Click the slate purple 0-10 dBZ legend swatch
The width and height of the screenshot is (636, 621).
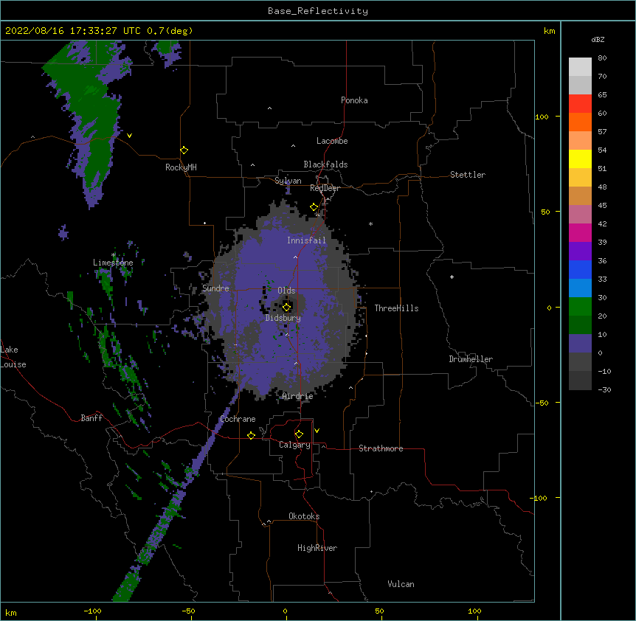(x=580, y=344)
